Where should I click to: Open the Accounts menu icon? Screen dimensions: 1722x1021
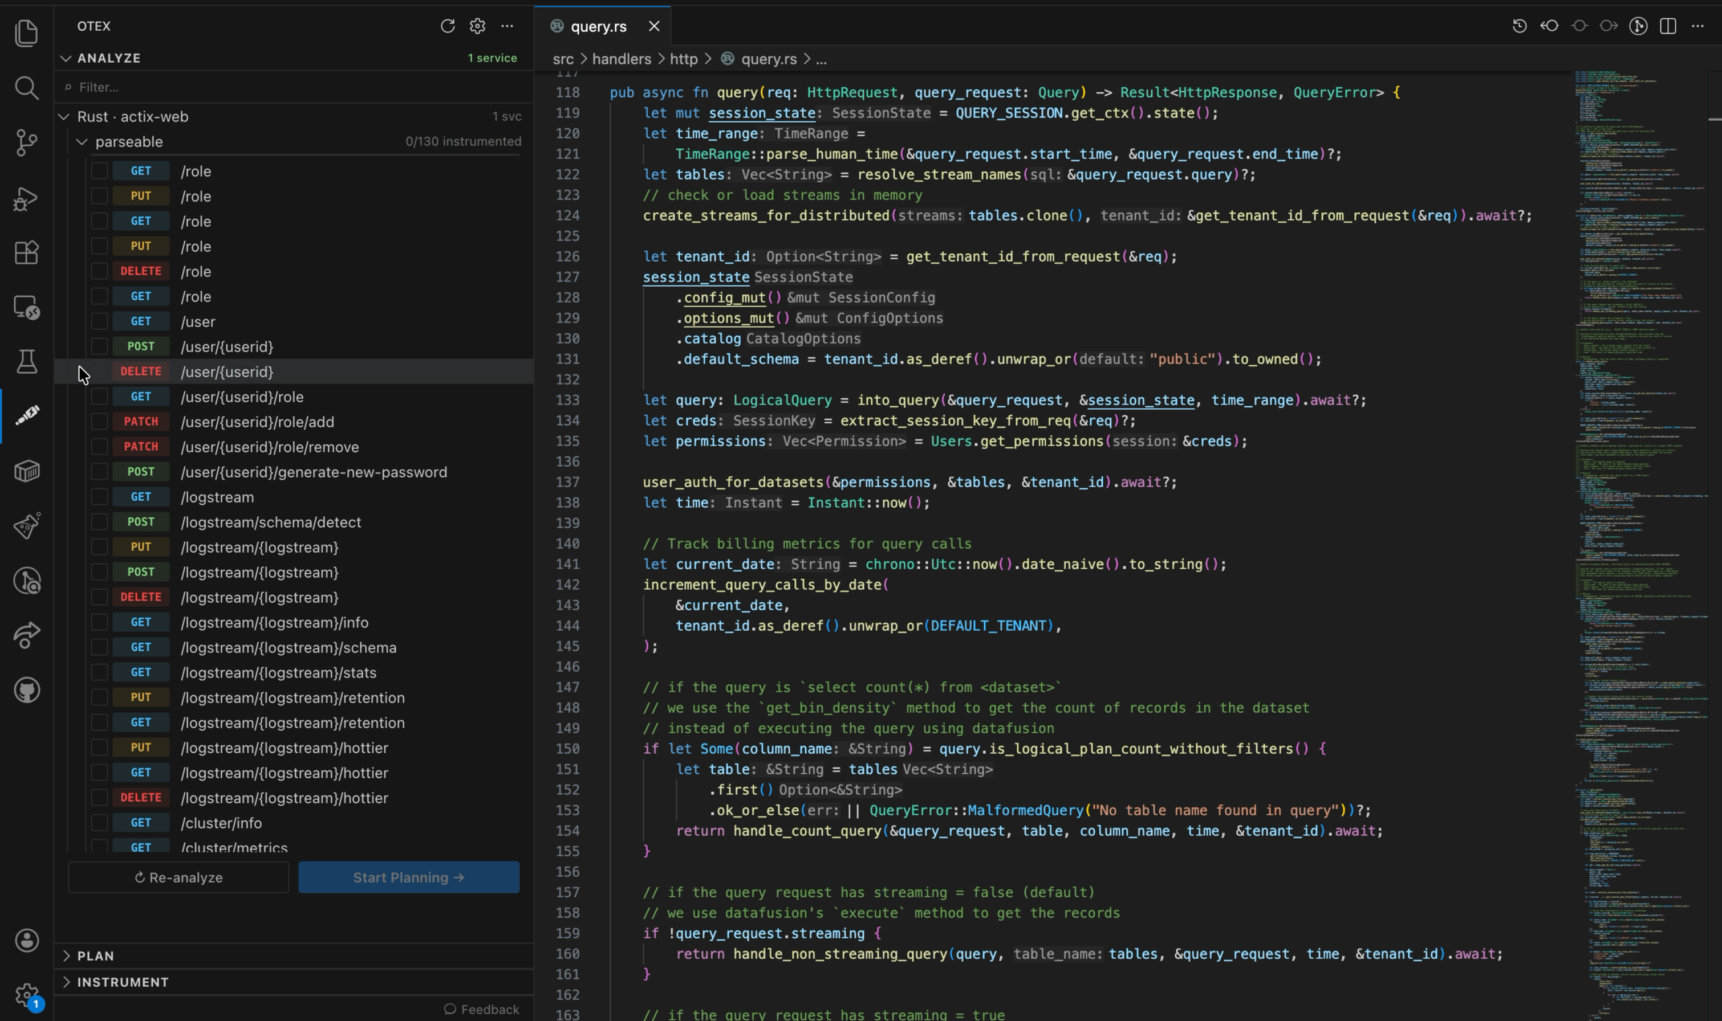click(x=26, y=941)
